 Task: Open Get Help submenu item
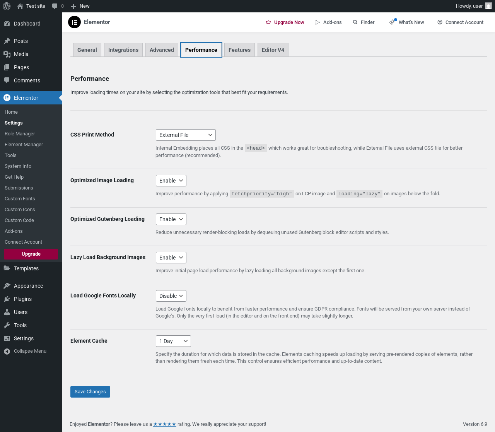tap(31, 177)
